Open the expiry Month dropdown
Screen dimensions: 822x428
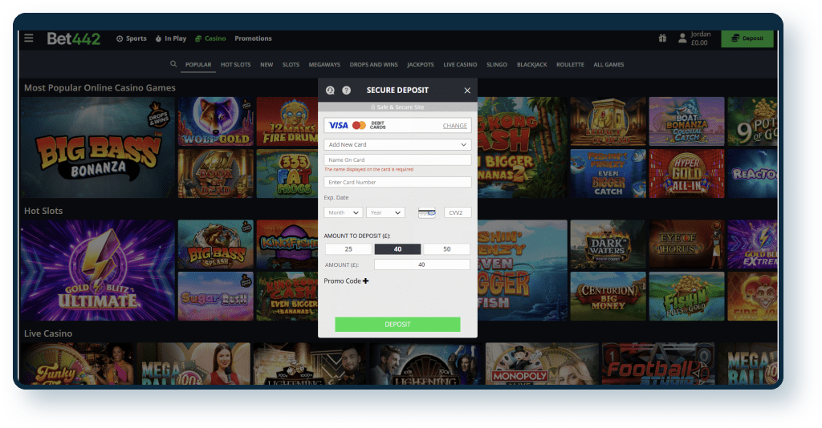[x=343, y=212]
